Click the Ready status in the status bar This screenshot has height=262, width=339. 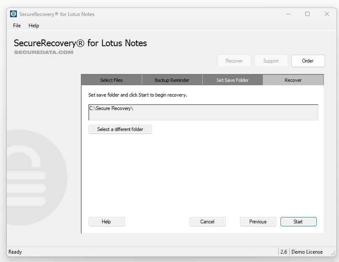pos(15,252)
